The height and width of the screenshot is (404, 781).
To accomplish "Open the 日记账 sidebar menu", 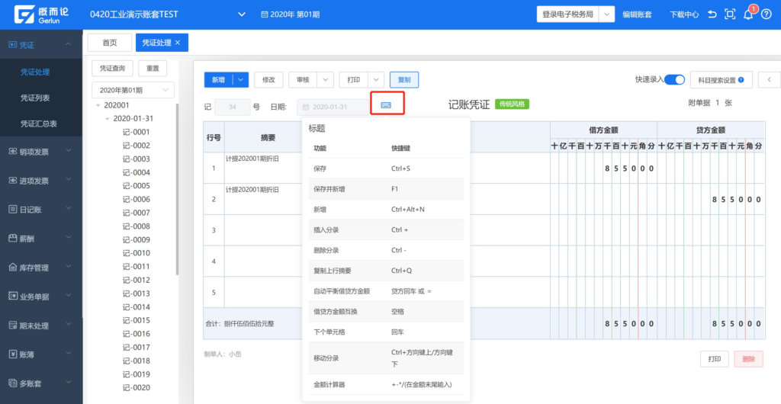I will tap(41, 210).
